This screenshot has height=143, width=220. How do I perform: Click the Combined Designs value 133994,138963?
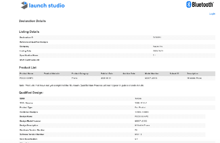(x=142, y=112)
